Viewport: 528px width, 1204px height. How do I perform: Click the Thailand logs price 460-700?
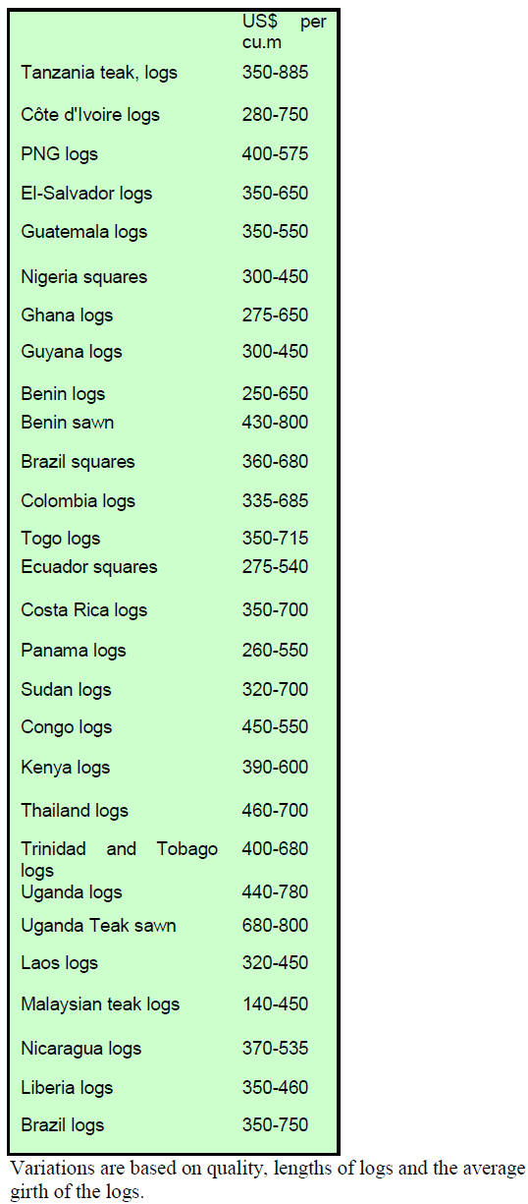coord(275,811)
